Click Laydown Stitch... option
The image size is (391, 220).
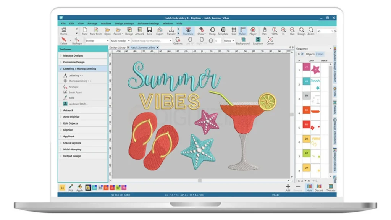(x=75, y=104)
